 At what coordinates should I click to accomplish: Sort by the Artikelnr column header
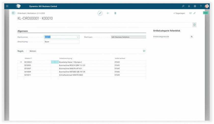tap(28, 58)
